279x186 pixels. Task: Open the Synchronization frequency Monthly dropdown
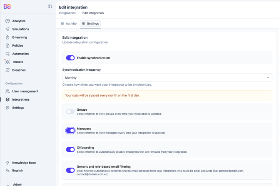point(167,78)
